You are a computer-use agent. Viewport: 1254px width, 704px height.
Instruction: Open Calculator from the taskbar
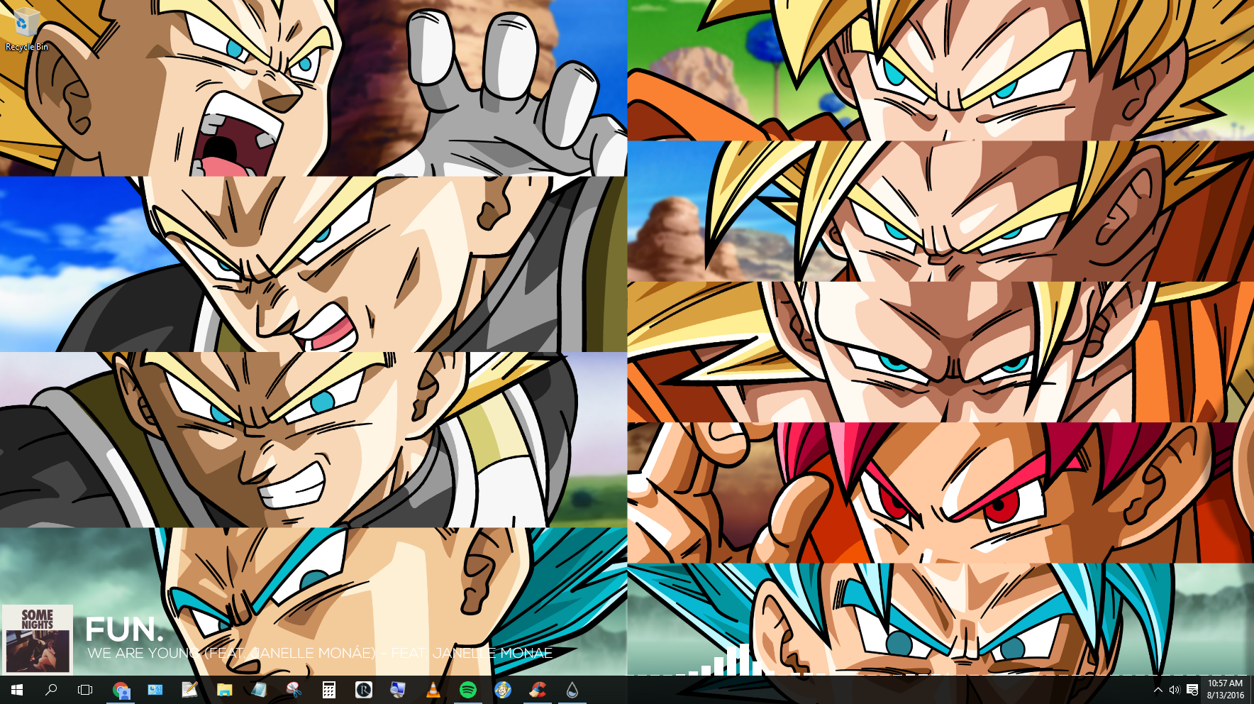pyautogui.click(x=328, y=690)
